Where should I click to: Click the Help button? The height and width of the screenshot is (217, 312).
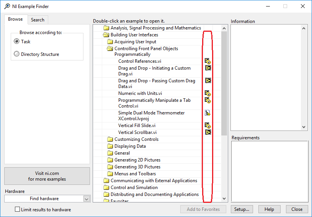coord(269,209)
